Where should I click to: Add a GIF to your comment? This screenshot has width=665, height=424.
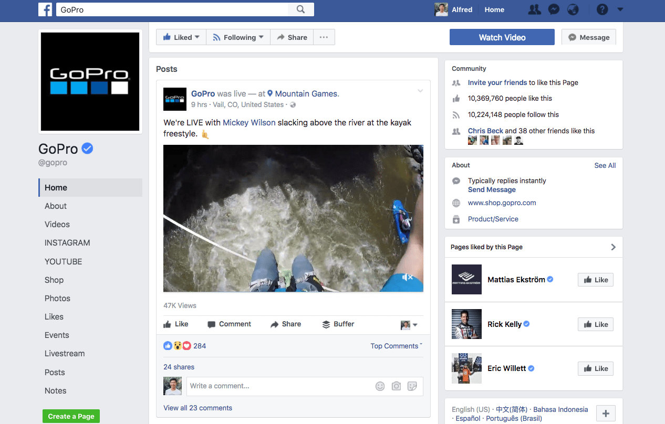tap(412, 386)
